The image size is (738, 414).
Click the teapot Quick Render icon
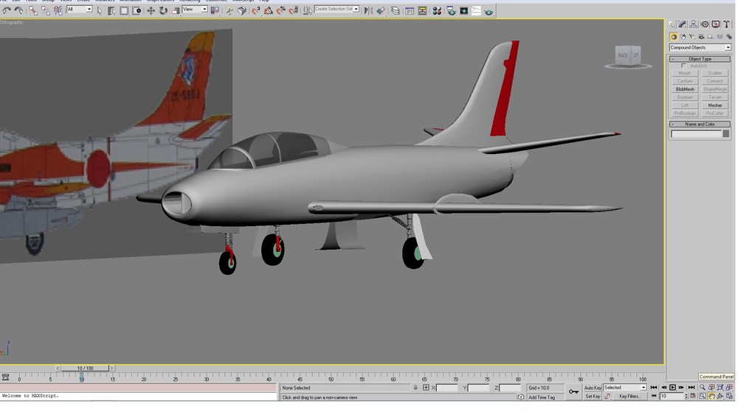tap(489, 11)
